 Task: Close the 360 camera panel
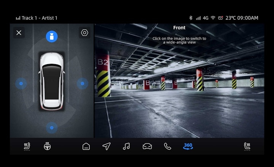pyautogui.click(x=19, y=33)
